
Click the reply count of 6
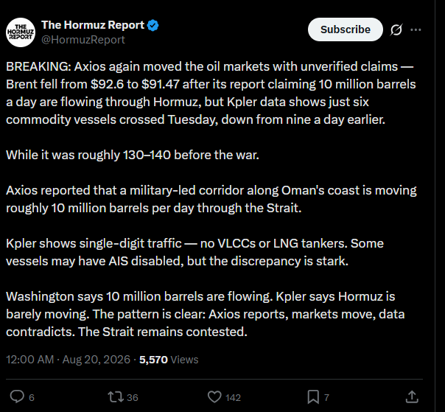point(32,397)
